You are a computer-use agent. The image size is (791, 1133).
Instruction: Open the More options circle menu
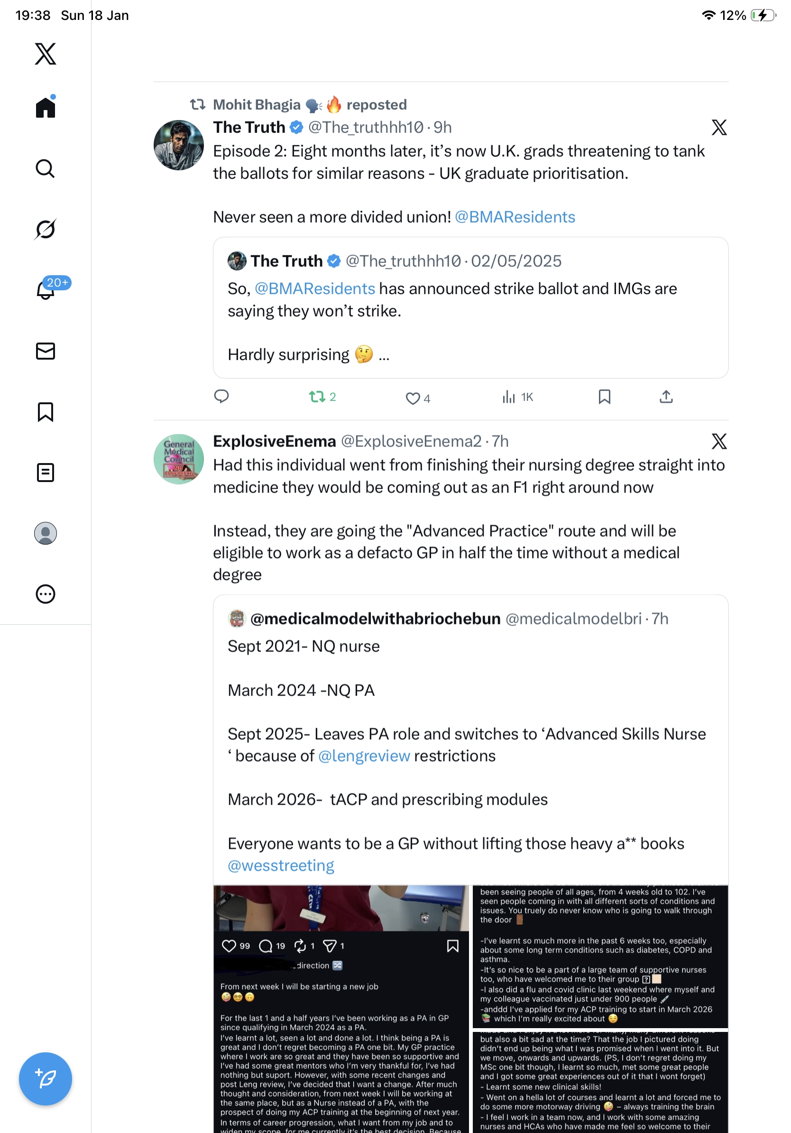tap(46, 594)
